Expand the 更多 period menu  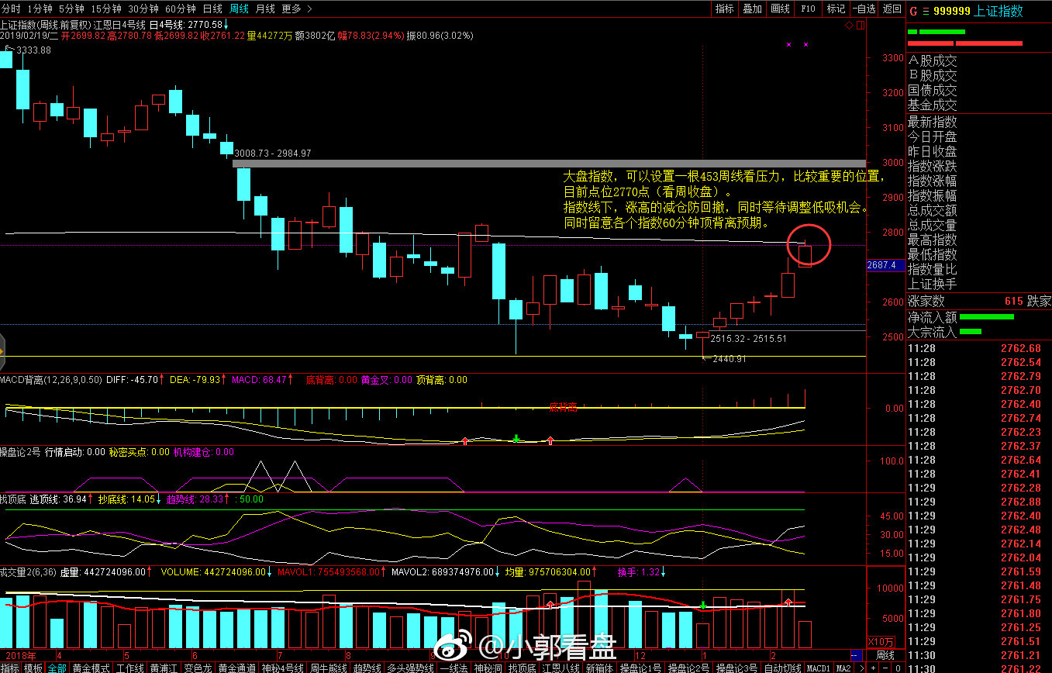297,9
